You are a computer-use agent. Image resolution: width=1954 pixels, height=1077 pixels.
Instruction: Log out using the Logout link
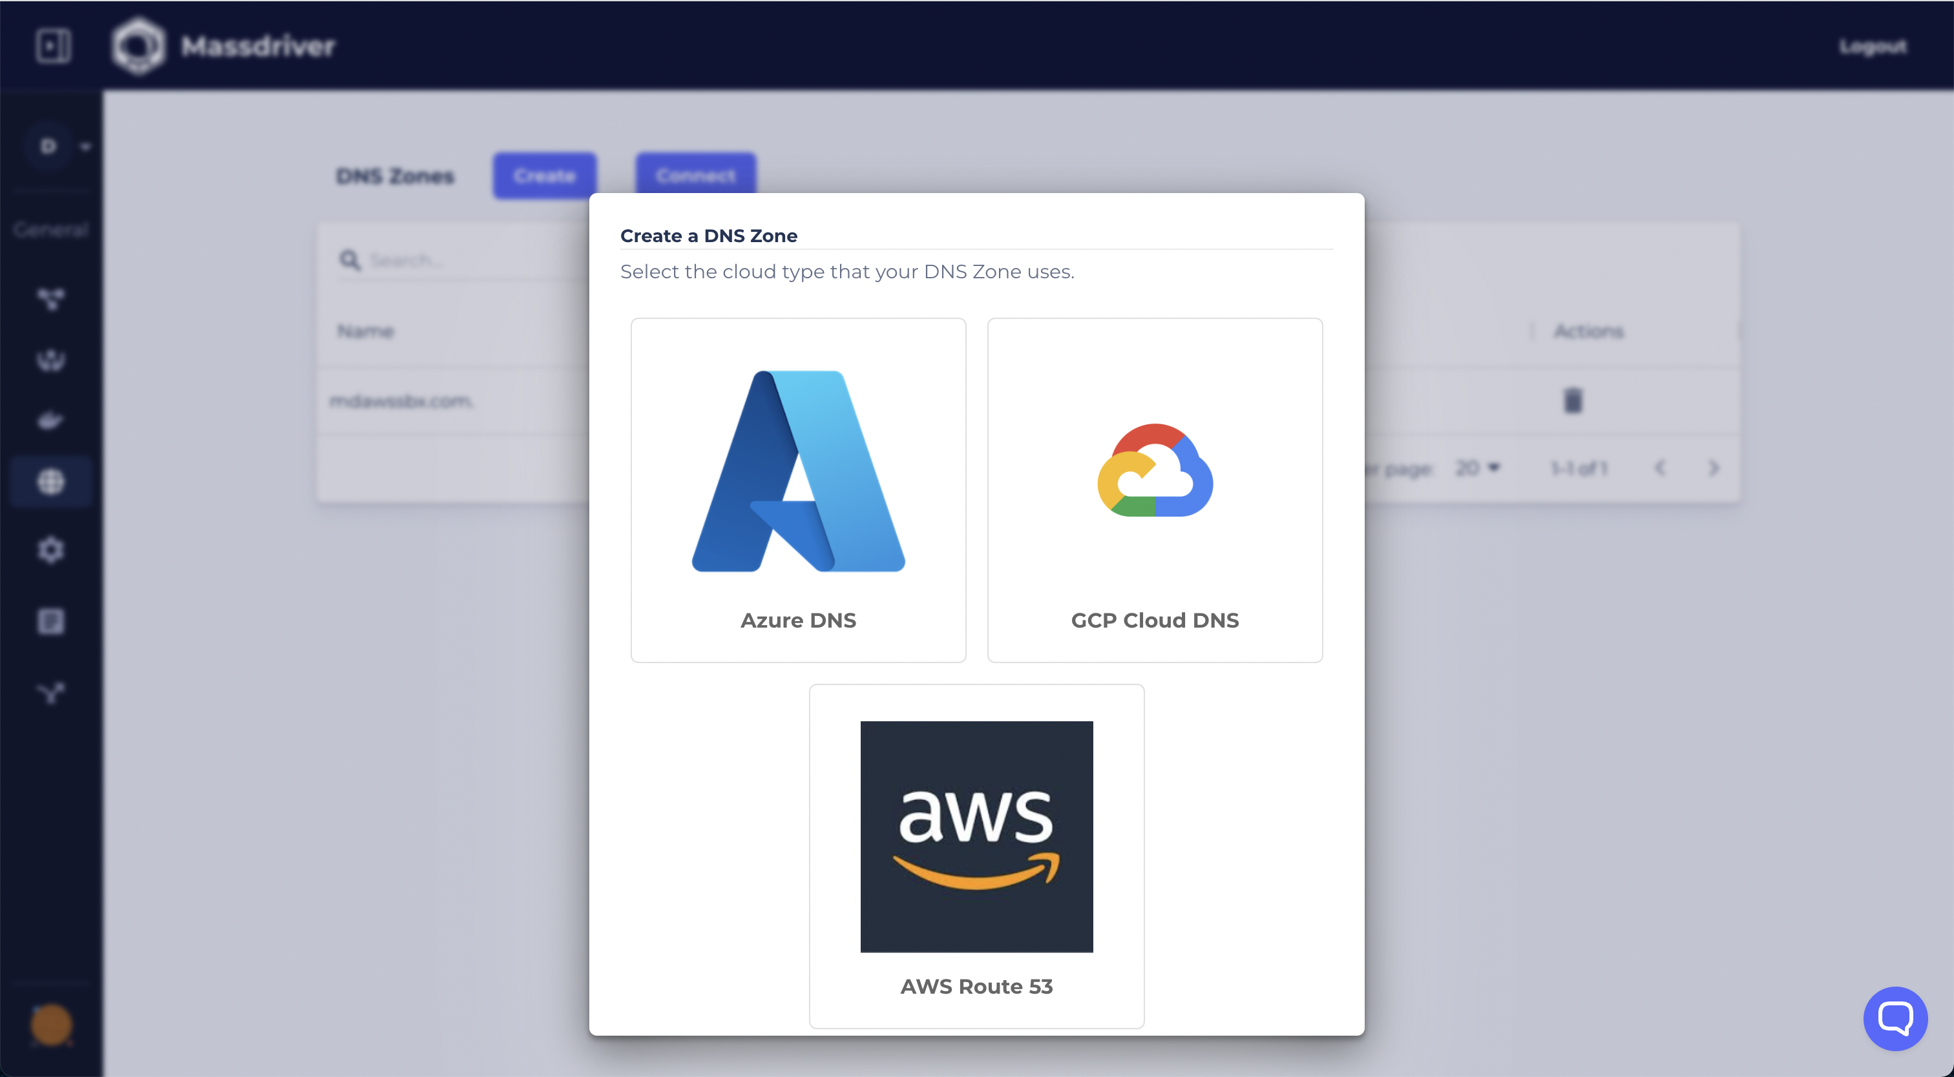tap(1872, 46)
